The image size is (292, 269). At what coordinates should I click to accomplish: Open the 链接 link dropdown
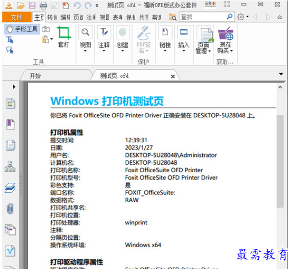pos(165,39)
